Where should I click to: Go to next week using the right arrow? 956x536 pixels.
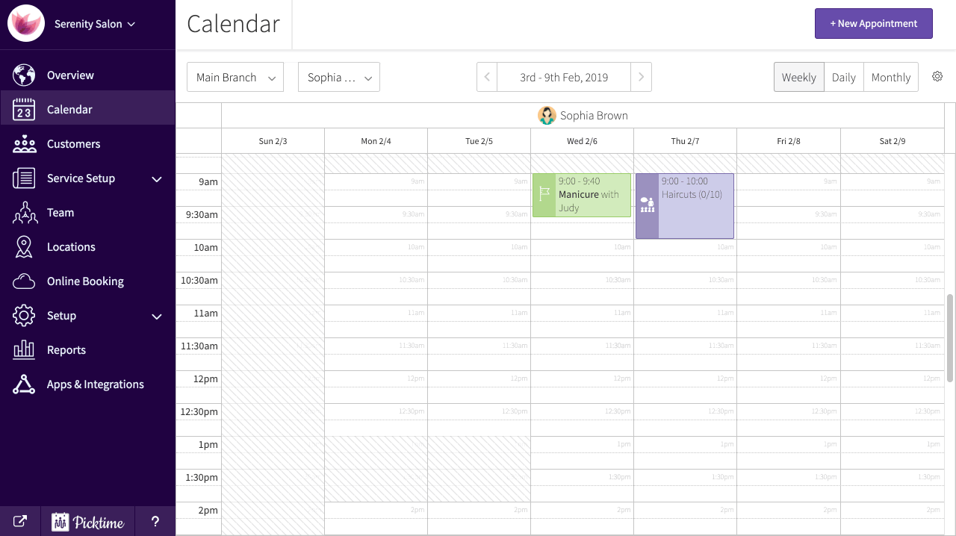(x=641, y=76)
